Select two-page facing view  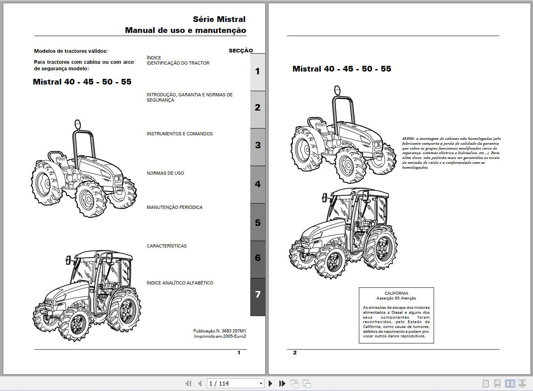click(x=510, y=383)
